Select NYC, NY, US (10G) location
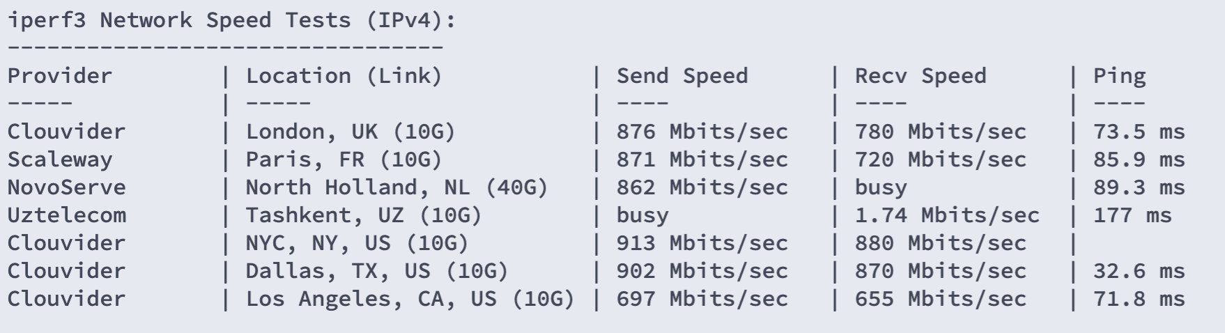This screenshot has height=333, width=1225. (357, 243)
